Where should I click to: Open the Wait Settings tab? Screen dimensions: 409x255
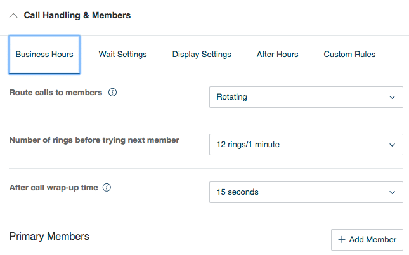click(x=122, y=55)
